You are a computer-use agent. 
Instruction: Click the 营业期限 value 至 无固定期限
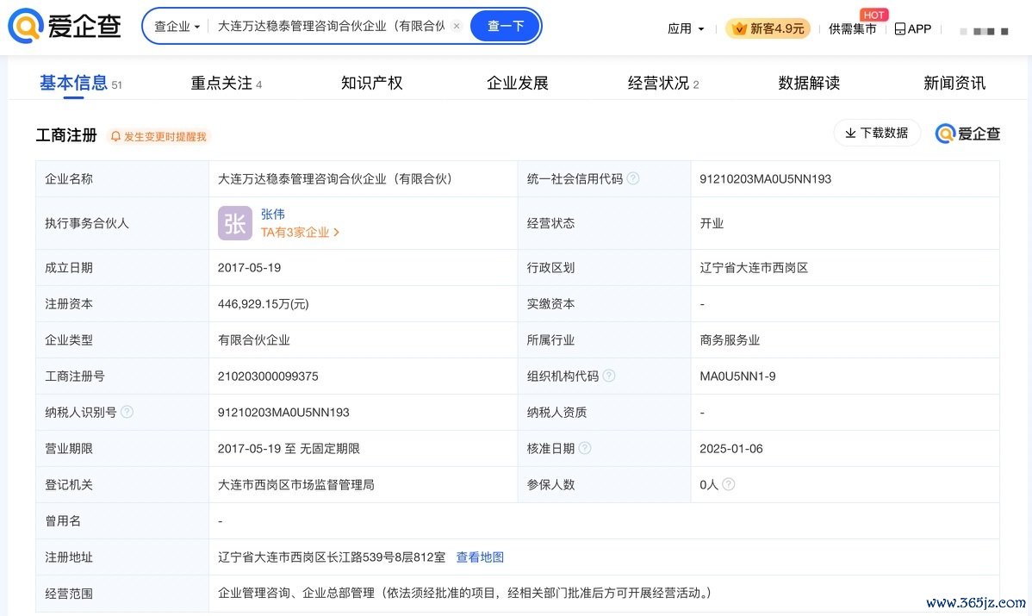coord(289,449)
